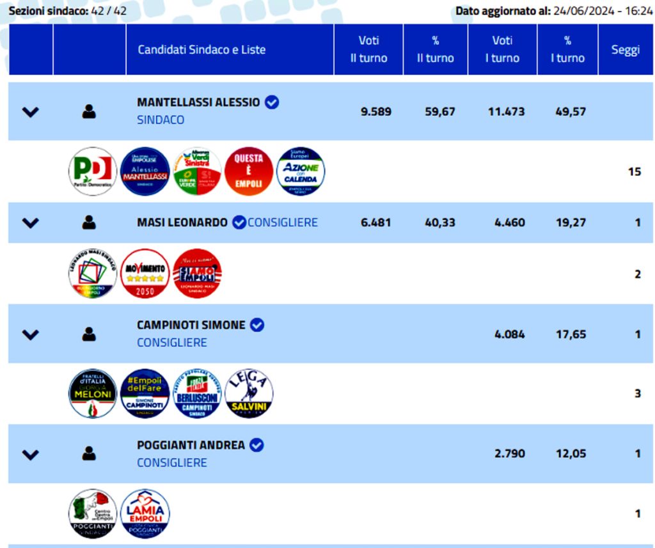Click the SINDACO label under Mantellassi
The width and height of the screenshot is (655, 548).
click(161, 120)
